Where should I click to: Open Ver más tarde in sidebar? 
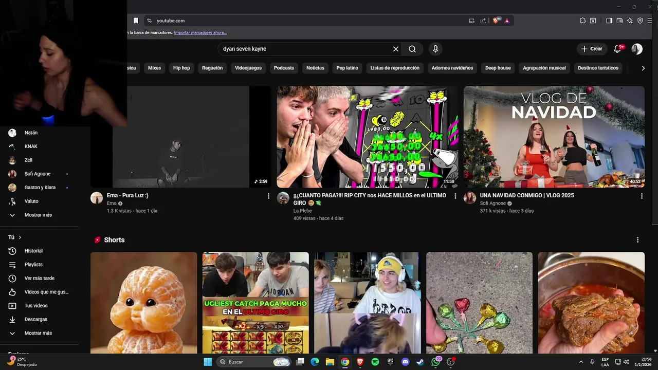pos(39,279)
